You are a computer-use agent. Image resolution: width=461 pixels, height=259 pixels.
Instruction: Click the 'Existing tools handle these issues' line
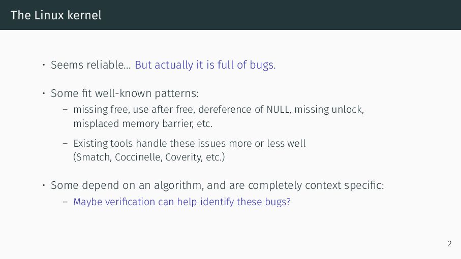190,143
